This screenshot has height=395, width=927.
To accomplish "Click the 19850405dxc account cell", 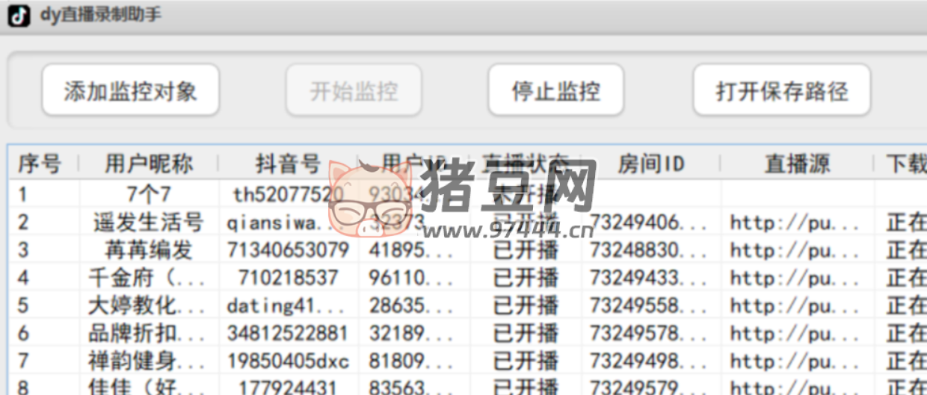I will 288,361.
